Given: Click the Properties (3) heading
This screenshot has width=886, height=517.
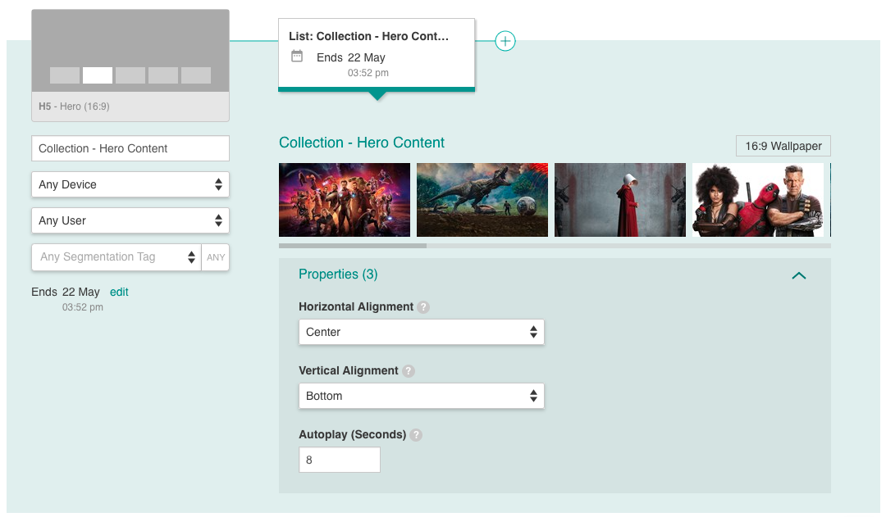Looking at the screenshot, I should (338, 274).
